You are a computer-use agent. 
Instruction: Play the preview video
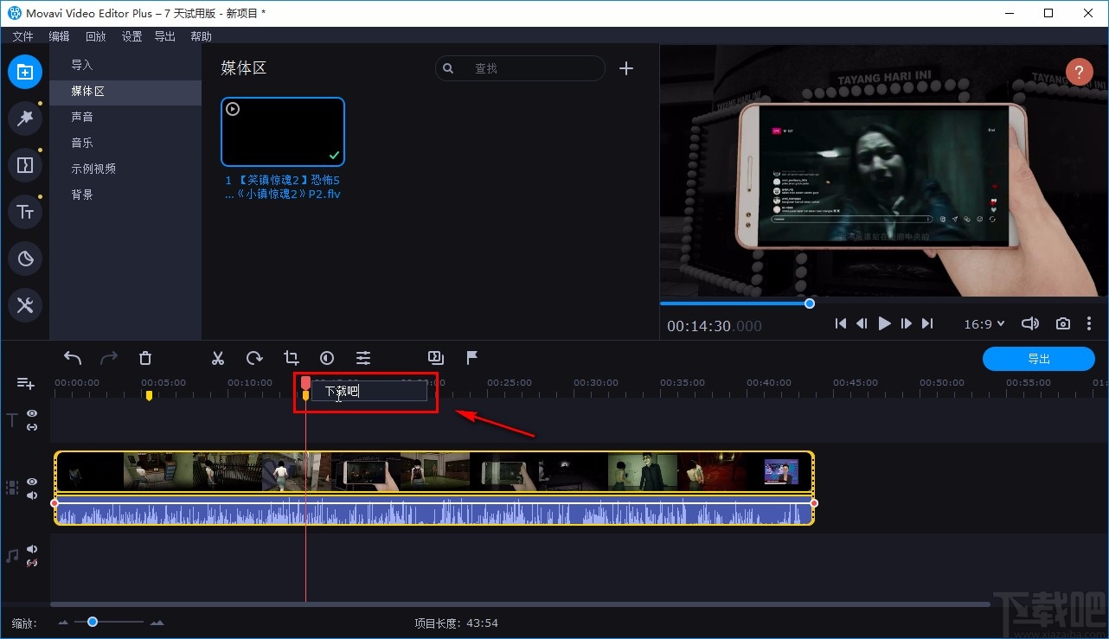884,323
